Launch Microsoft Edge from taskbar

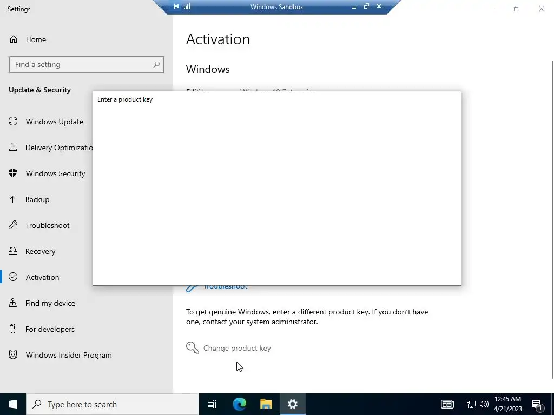click(240, 404)
